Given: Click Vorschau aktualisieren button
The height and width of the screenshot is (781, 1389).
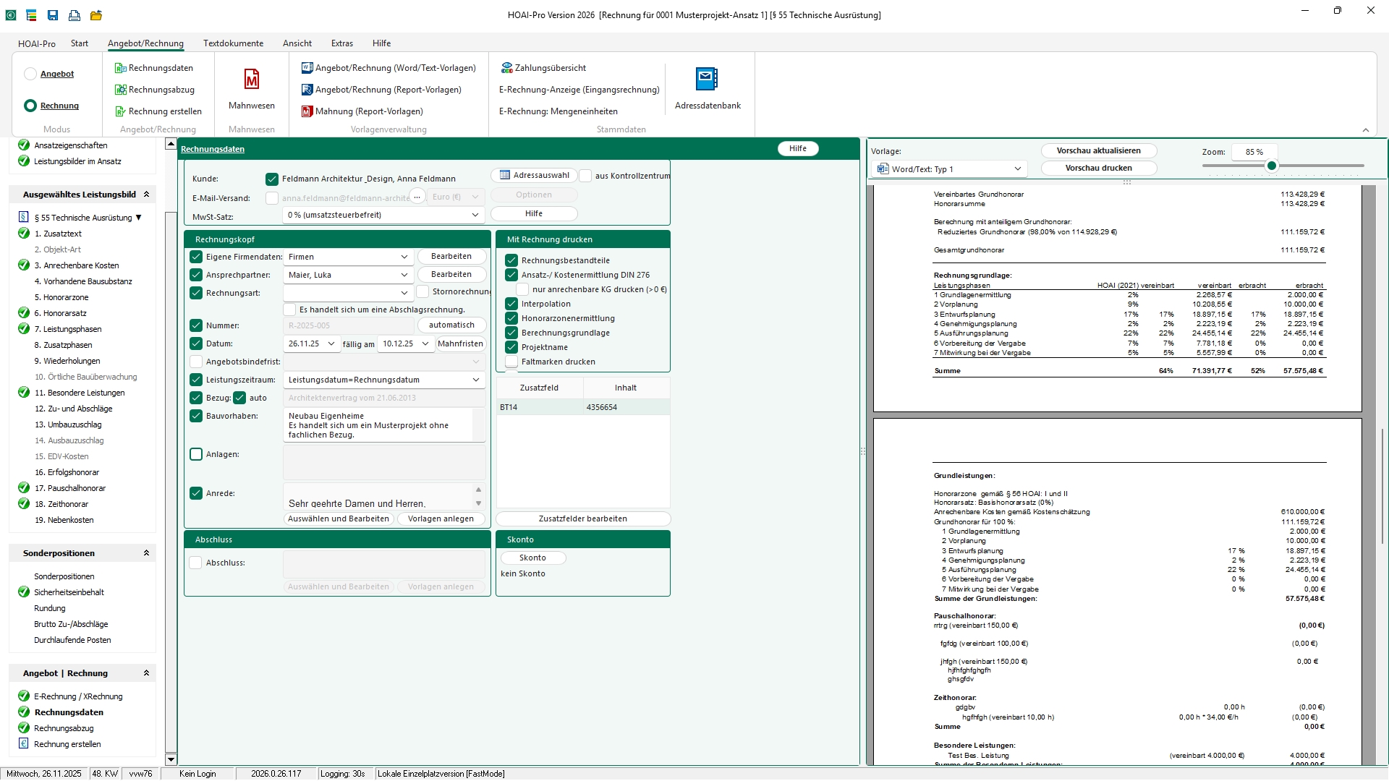Looking at the screenshot, I should [x=1098, y=150].
